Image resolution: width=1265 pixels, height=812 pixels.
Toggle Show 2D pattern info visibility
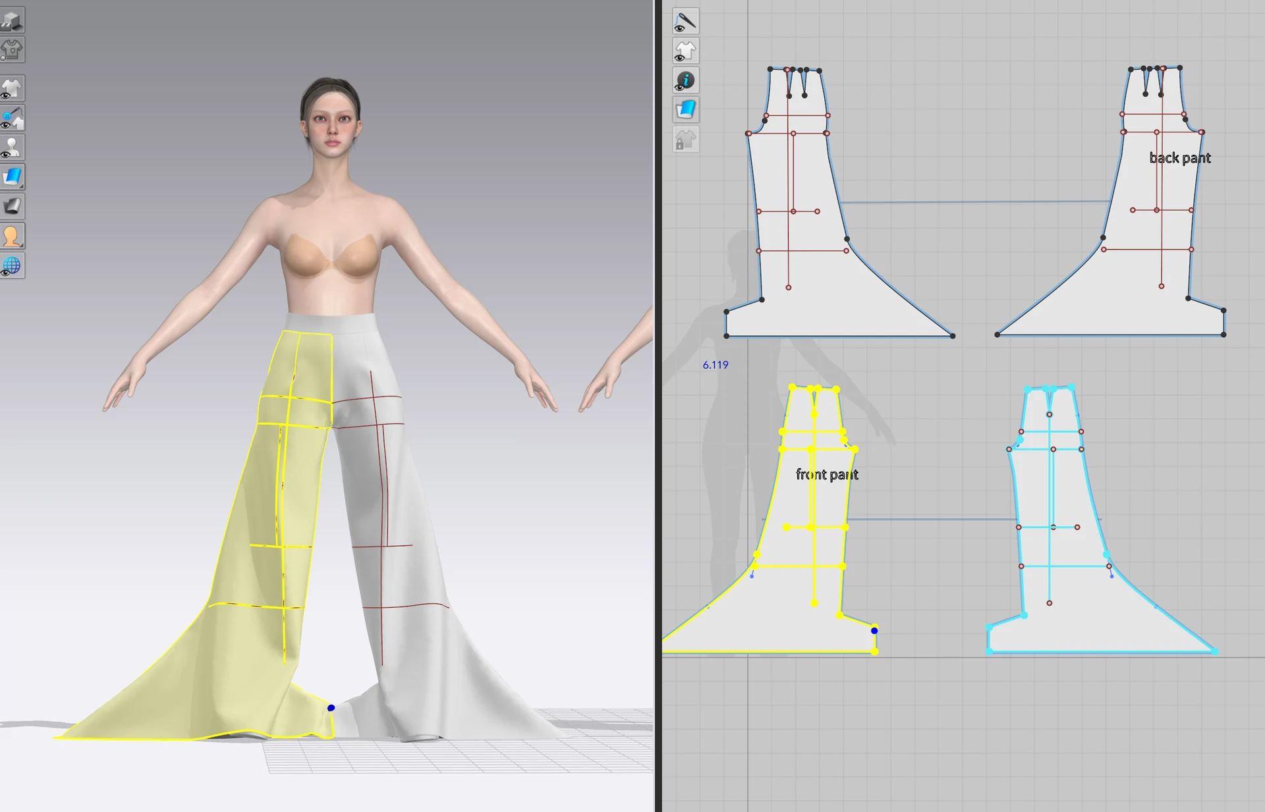point(686,80)
